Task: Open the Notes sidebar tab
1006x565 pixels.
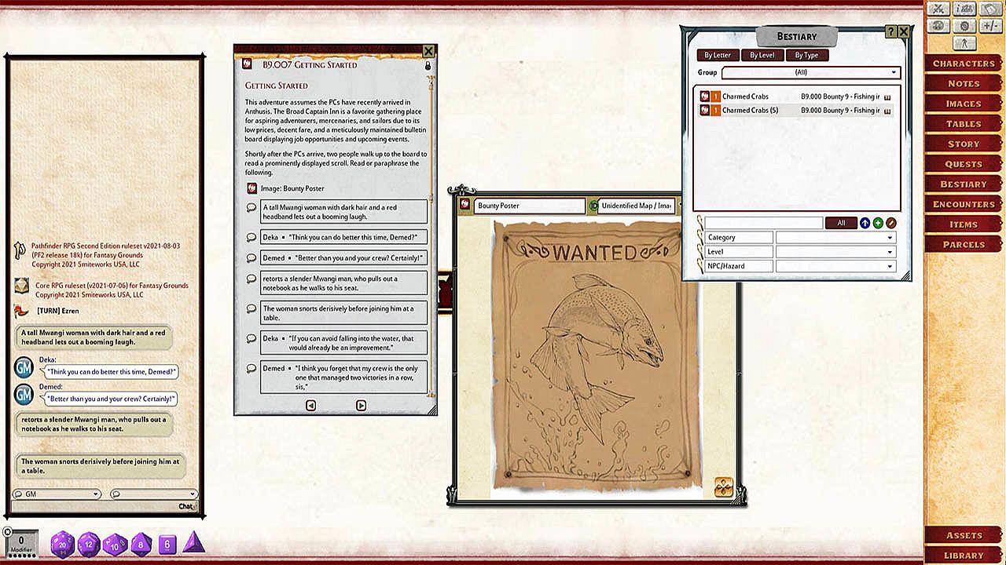Action: click(x=964, y=84)
